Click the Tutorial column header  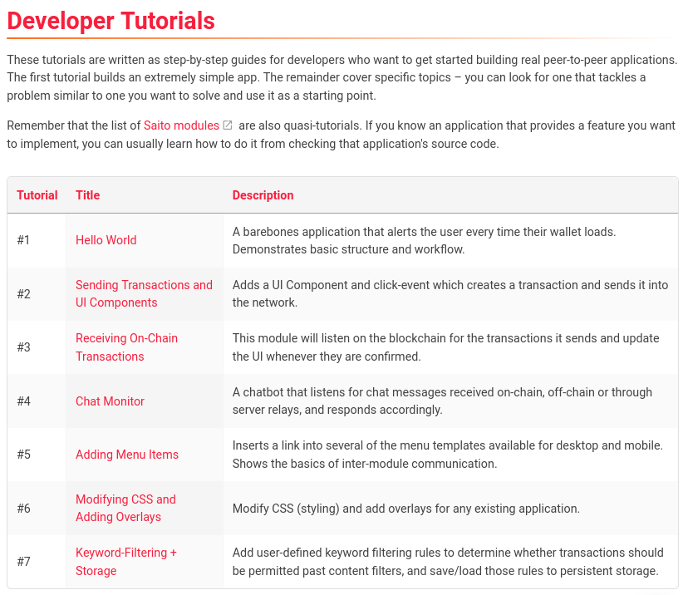point(37,195)
